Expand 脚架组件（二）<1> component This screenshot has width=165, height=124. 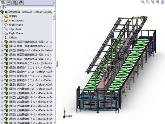[x=2, y=63]
